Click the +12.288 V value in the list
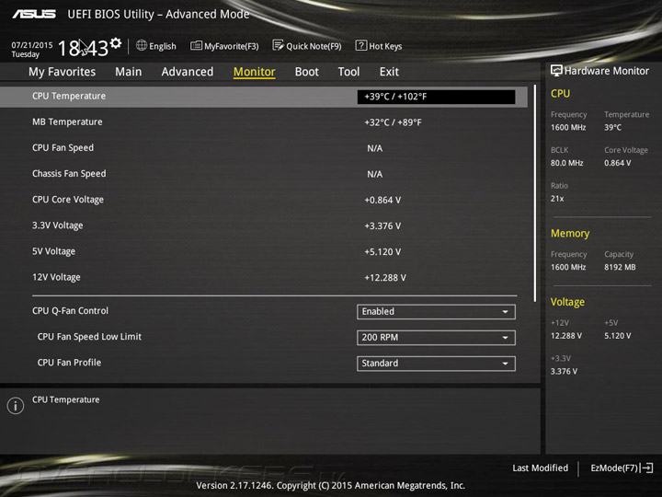 coord(385,278)
